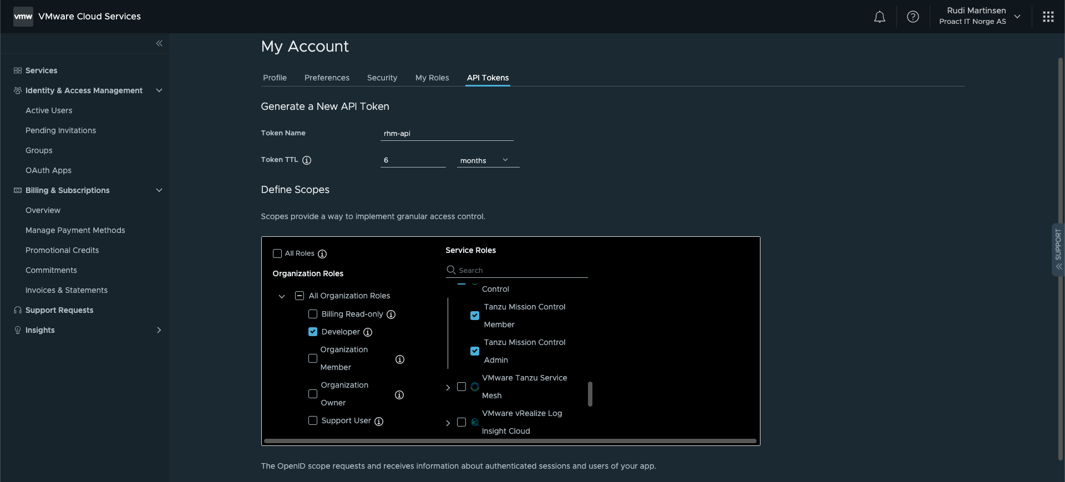Viewport: 1065px width, 482px height.
Task: Toggle the All Organization Roles checkbox
Action: [300, 296]
